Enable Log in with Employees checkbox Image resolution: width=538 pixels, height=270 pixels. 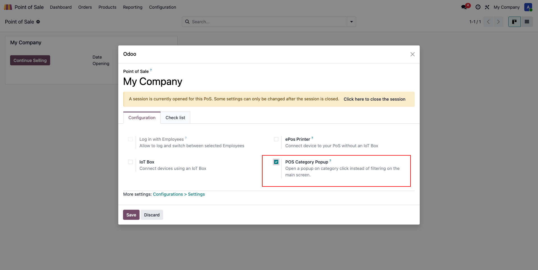[x=130, y=139]
